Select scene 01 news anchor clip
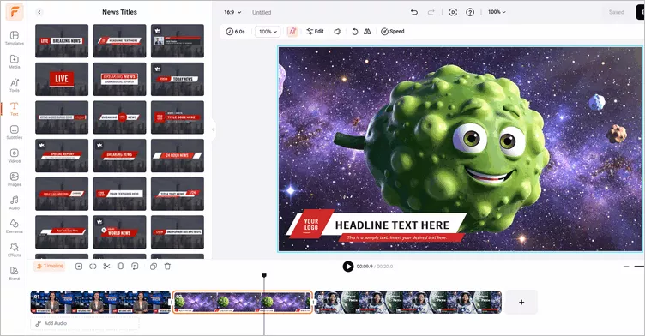This screenshot has height=336, width=645. (x=100, y=303)
